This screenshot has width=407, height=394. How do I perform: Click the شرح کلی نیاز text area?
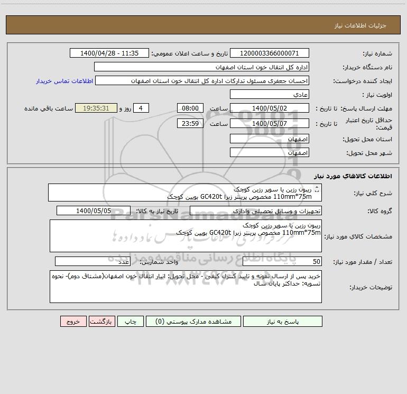pyautogui.click(x=185, y=193)
